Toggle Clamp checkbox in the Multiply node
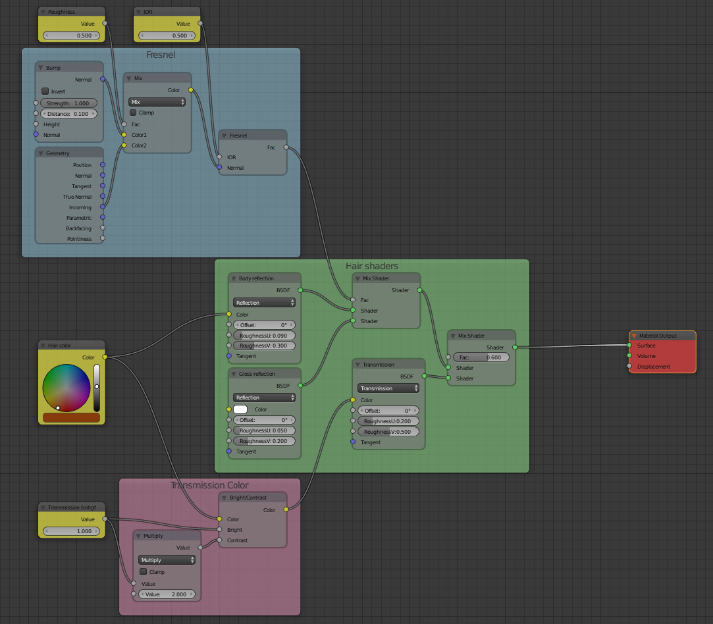The height and width of the screenshot is (624, 713). tap(143, 572)
